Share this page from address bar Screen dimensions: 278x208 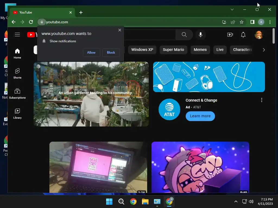point(233,22)
